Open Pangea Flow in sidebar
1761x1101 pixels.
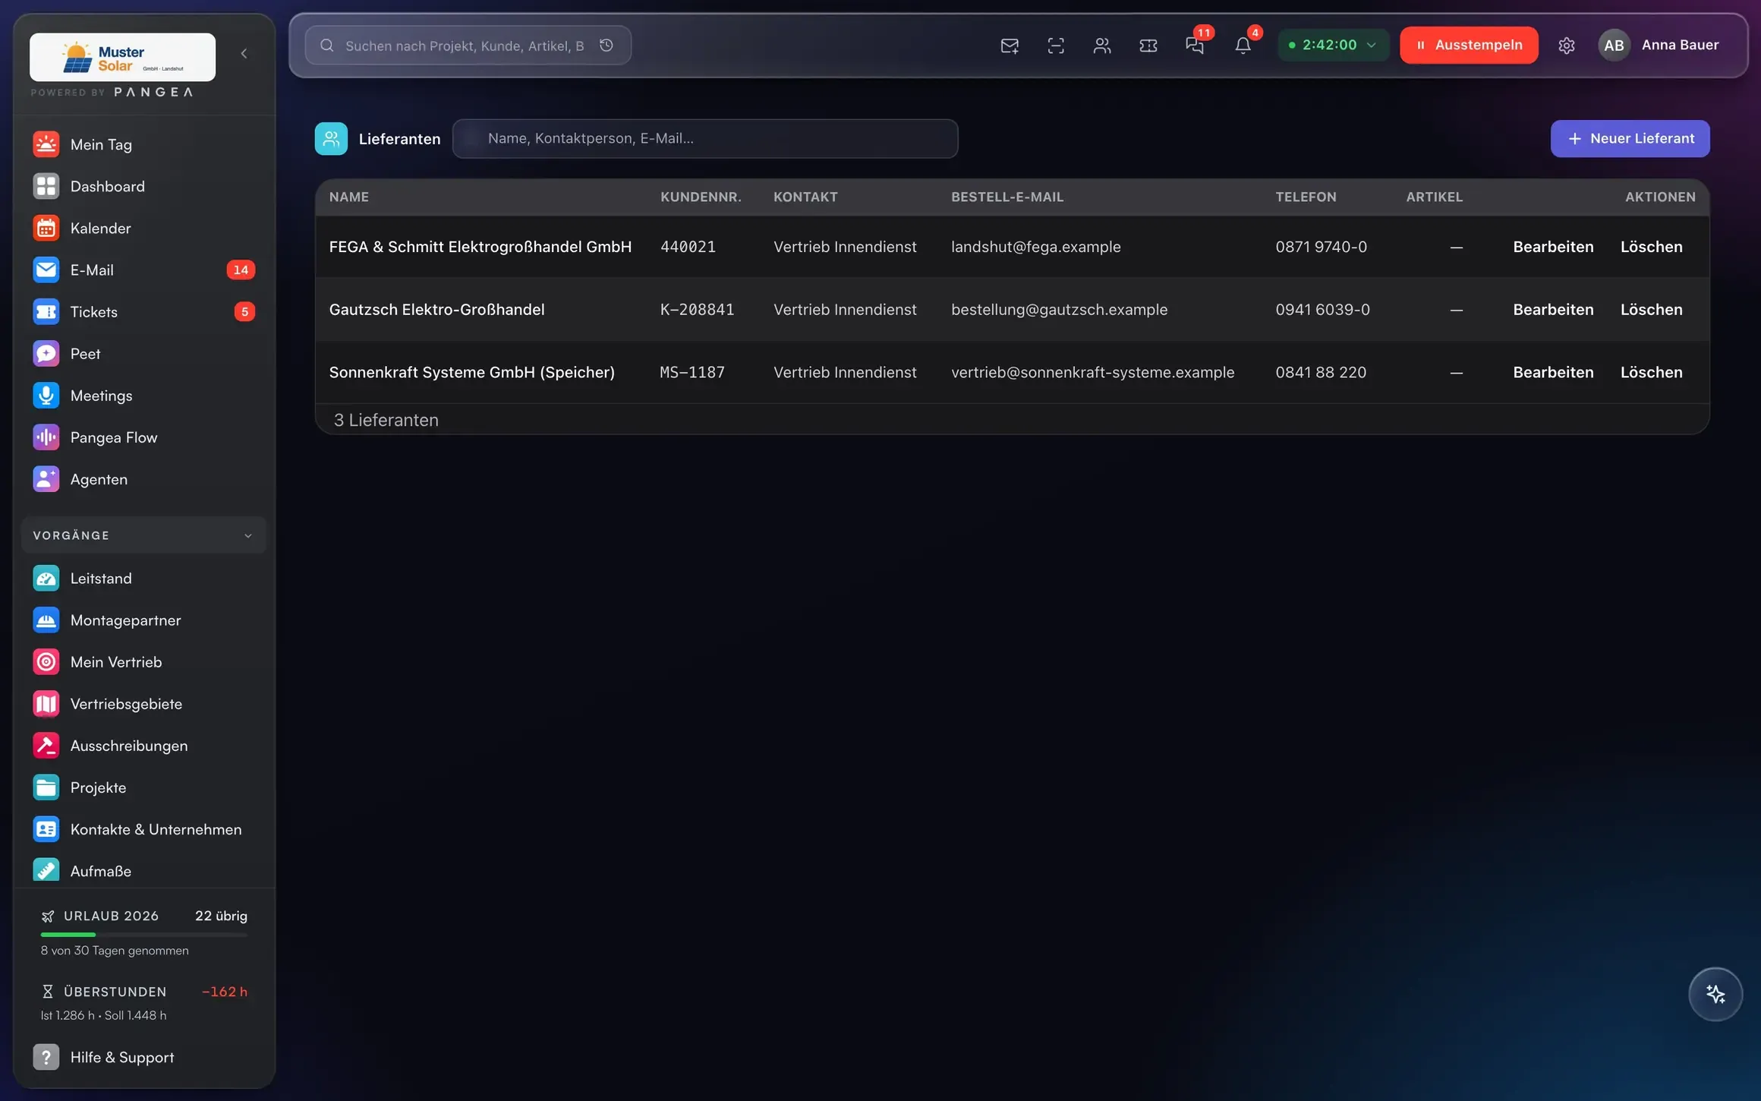[x=143, y=437]
